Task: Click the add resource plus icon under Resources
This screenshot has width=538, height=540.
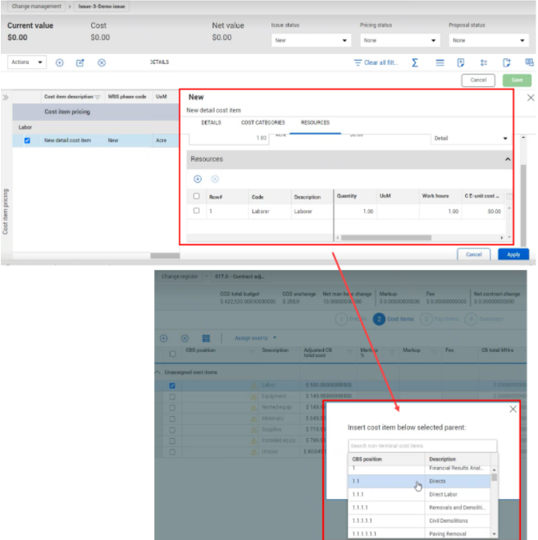Action: pos(198,179)
